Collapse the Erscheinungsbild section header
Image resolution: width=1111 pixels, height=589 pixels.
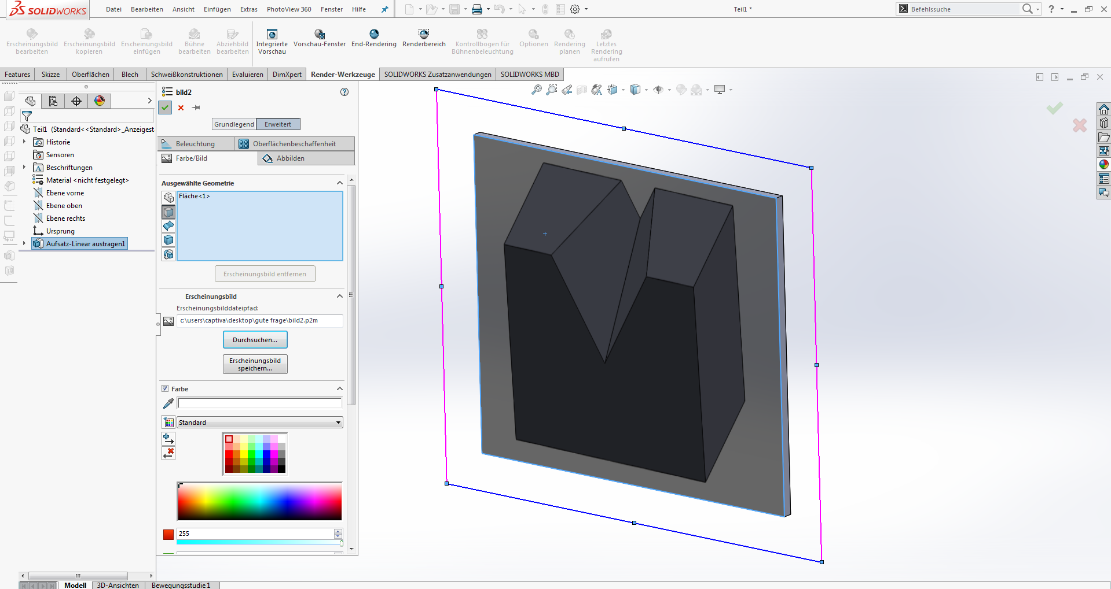[339, 296]
